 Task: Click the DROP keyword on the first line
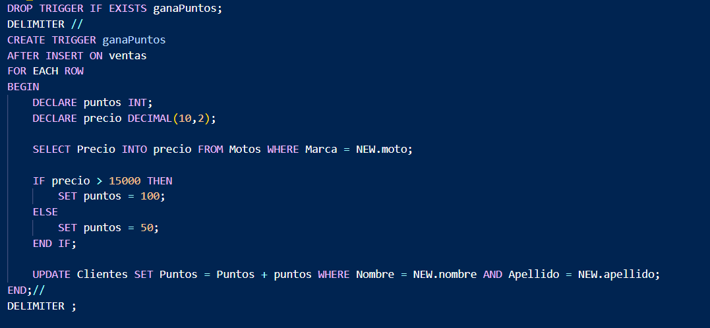click(20, 8)
